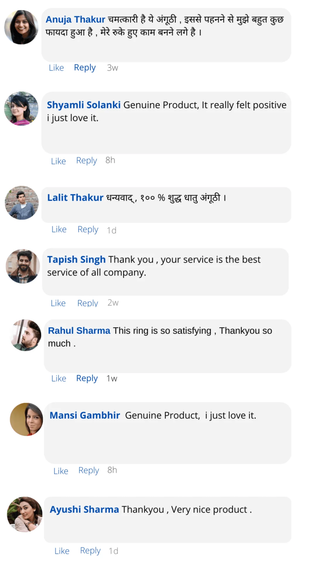Click Rahul Sharma's avatar image

26,335
